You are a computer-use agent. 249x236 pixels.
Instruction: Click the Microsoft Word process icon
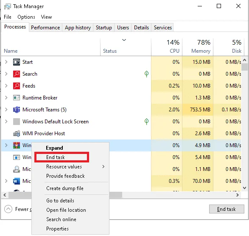(17, 181)
